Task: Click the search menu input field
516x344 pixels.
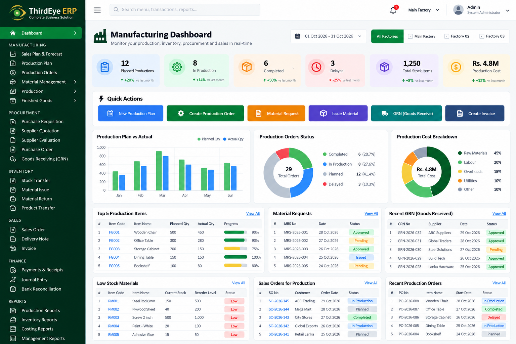Action: 185,10
